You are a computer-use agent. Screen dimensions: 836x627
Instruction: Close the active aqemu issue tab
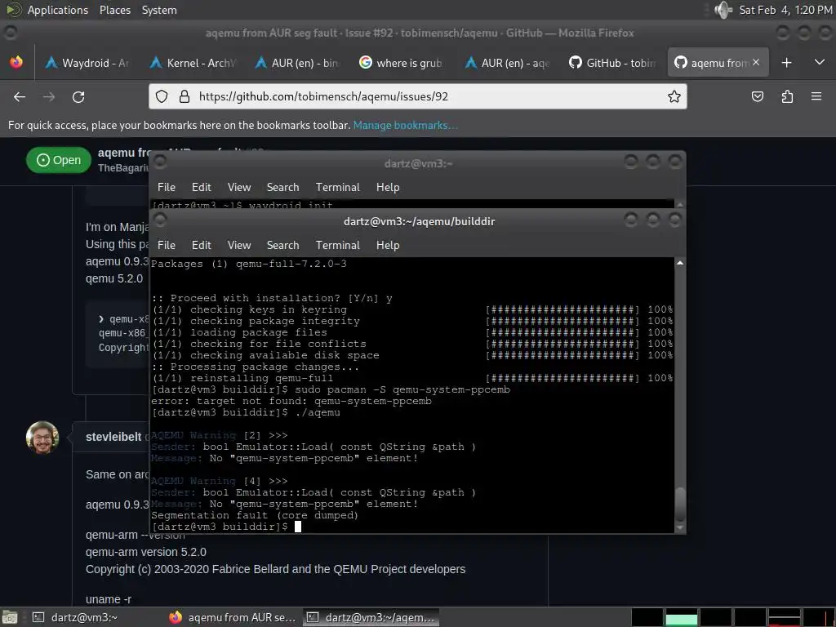point(756,62)
